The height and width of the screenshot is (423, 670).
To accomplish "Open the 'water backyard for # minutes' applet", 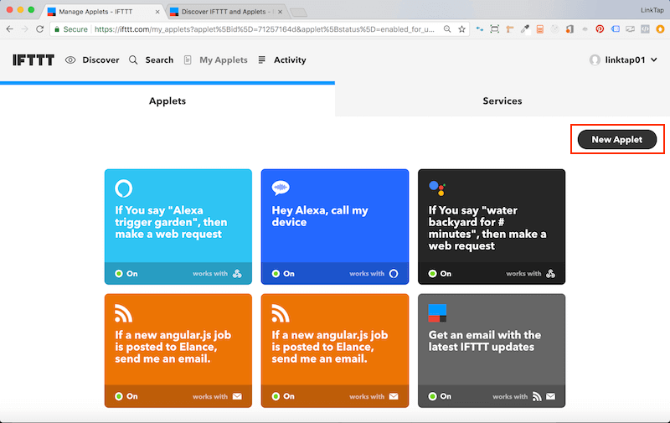I will (492, 226).
